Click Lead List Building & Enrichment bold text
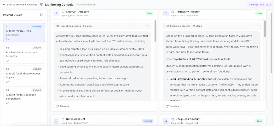Viewport: 274px width, 126px height. click(191, 79)
